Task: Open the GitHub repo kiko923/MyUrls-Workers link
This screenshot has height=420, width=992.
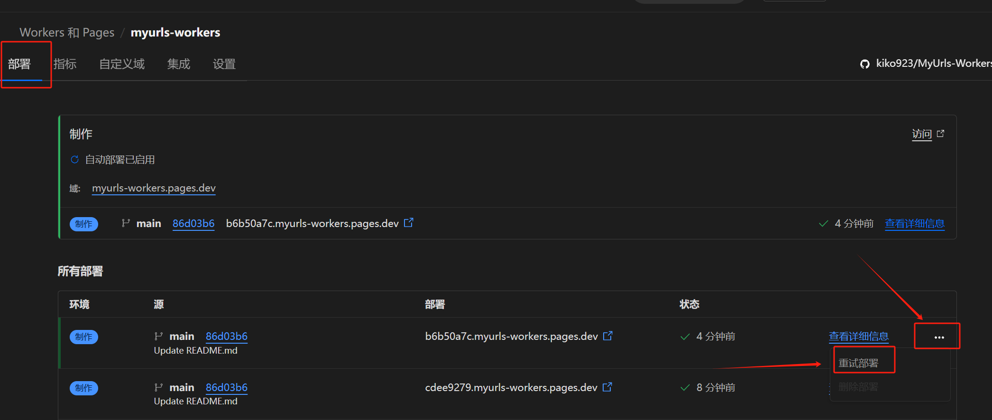Action: tap(933, 64)
